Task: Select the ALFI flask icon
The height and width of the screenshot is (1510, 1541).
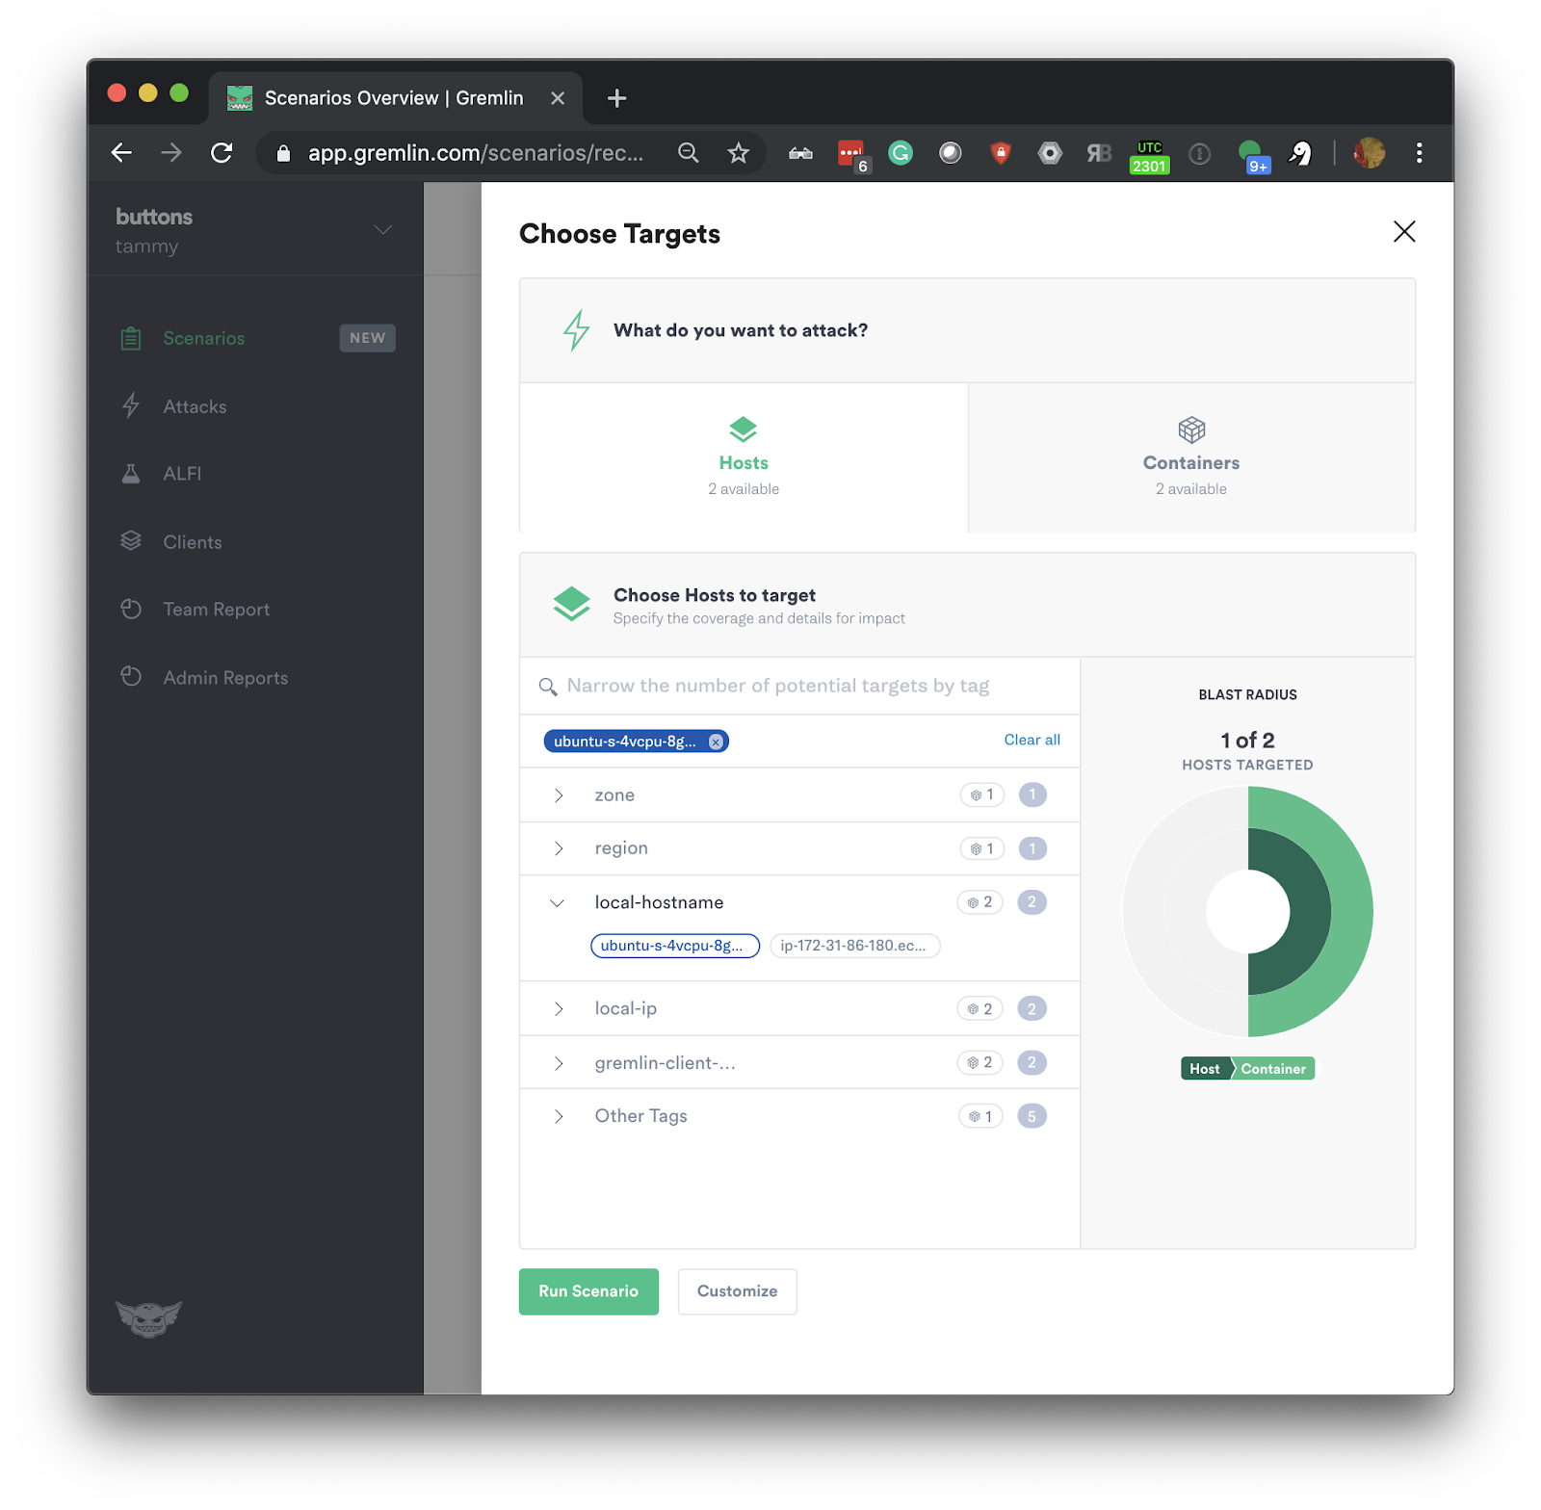Action: 131,474
